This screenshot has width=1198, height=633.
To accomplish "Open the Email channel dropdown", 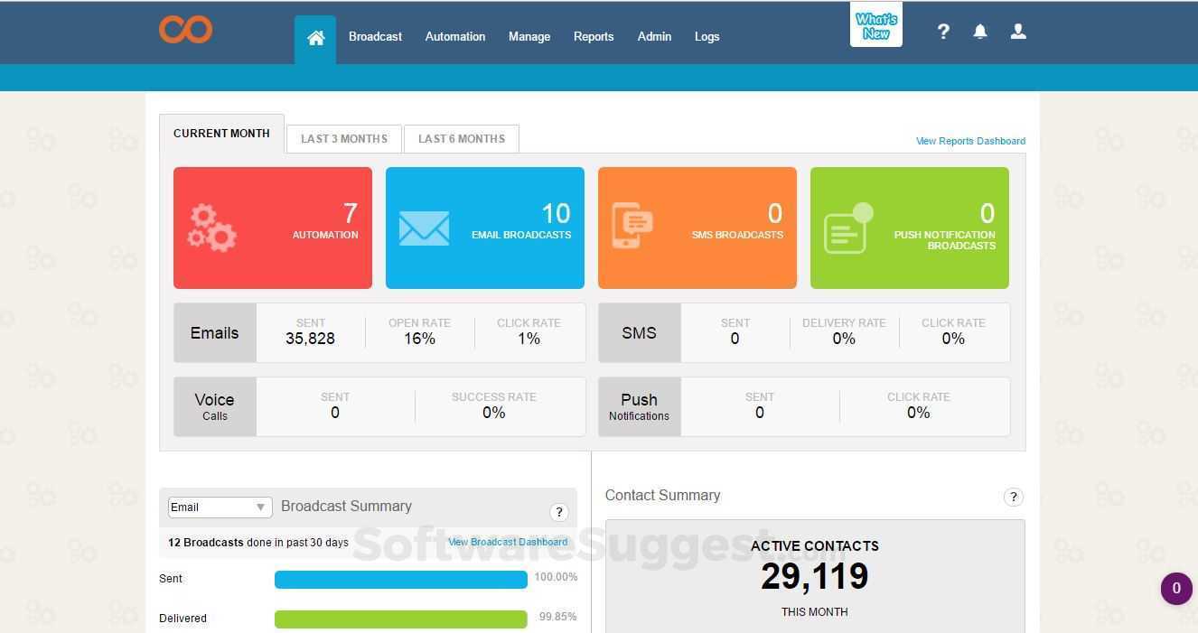I will click(x=219, y=507).
